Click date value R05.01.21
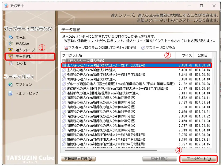Viewport: 223px width, 166px height. [202, 112]
